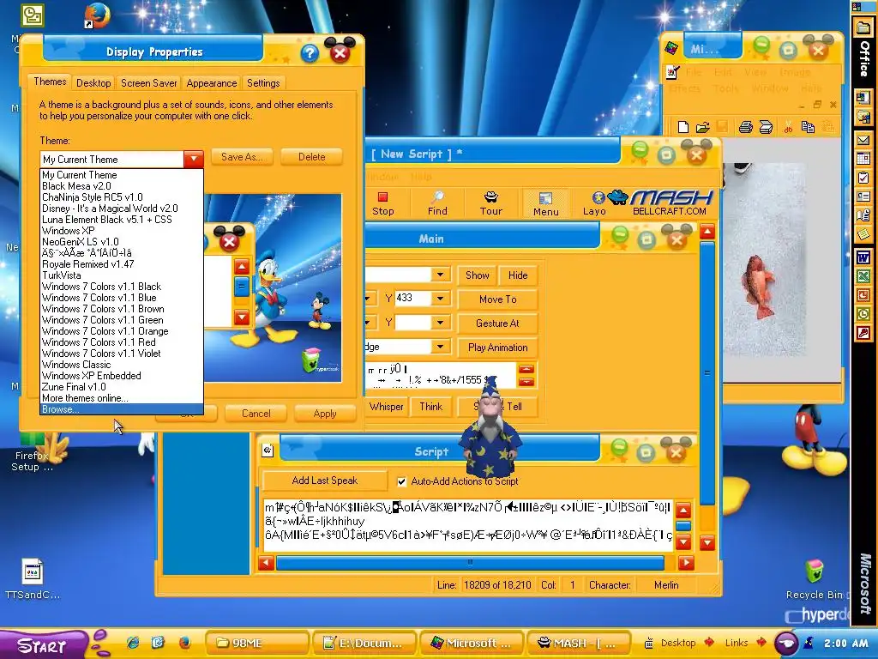Click the system tray clock 2:00 AM
The height and width of the screenshot is (659, 878).
coord(845,644)
